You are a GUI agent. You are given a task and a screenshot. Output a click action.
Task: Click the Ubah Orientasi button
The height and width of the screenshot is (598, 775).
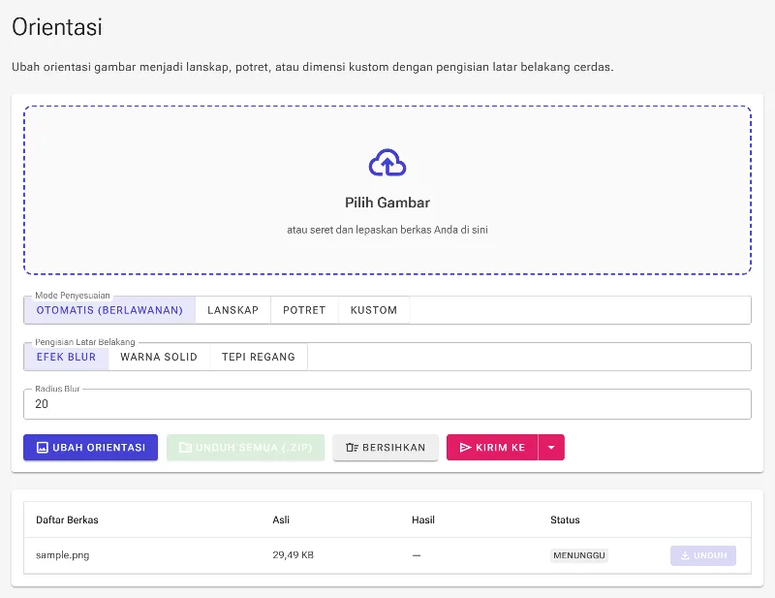pos(90,448)
